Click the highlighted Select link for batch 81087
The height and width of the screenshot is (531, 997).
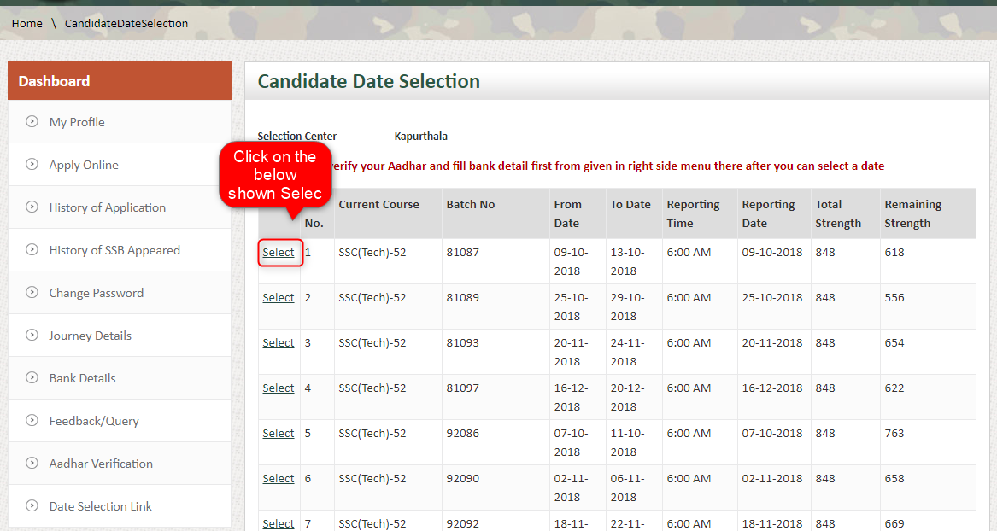click(279, 252)
